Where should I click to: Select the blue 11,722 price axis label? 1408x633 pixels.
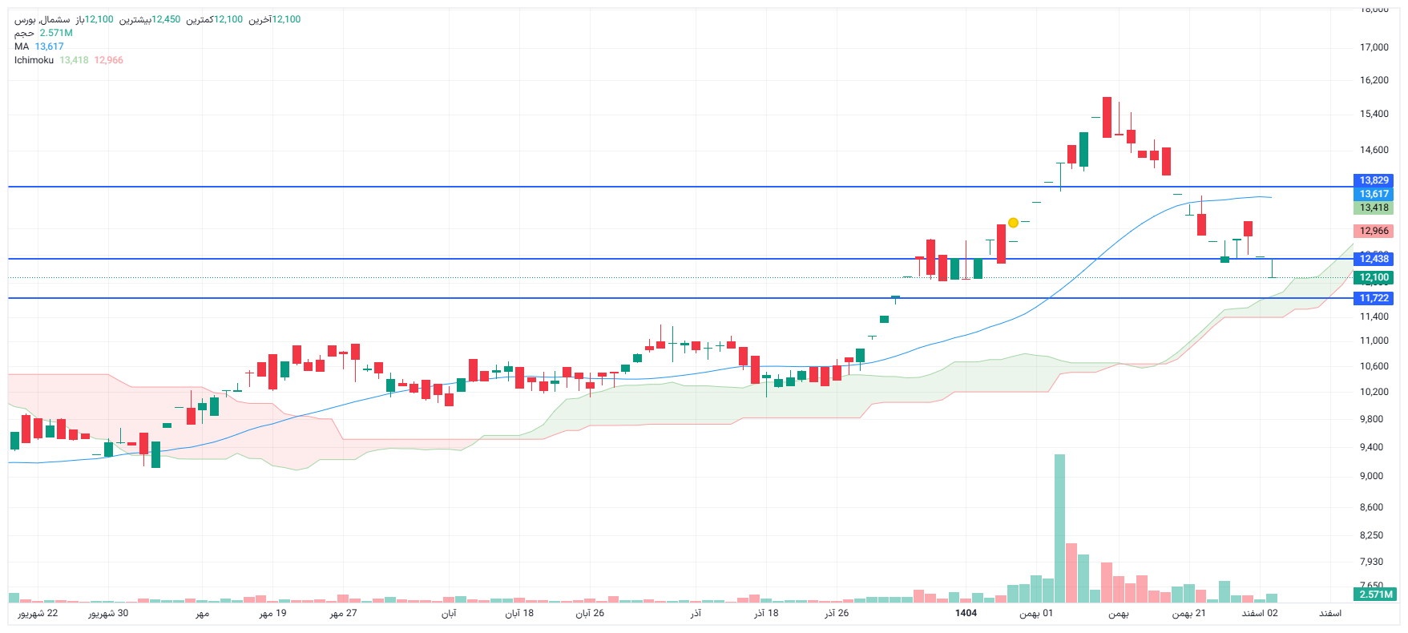pyautogui.click(x=1374, y=298)
